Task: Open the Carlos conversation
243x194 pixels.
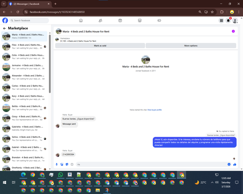Action: [x=24, y=87]
